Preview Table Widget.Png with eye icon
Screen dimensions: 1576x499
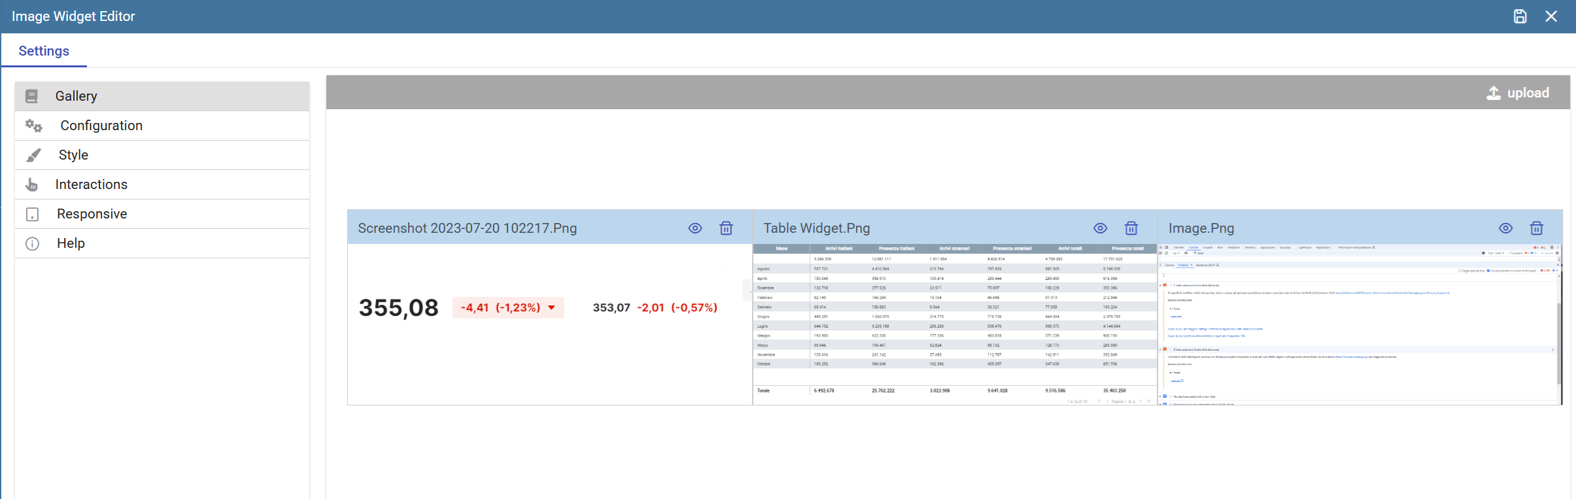coord(1101,228)
